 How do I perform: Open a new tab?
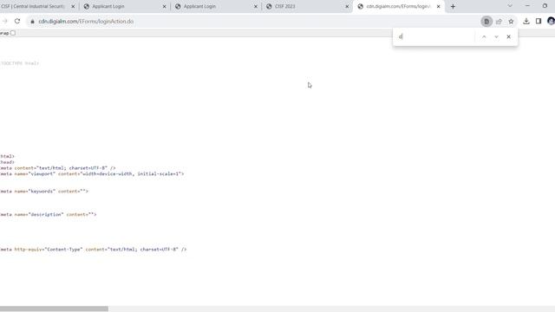coord(453,6)
